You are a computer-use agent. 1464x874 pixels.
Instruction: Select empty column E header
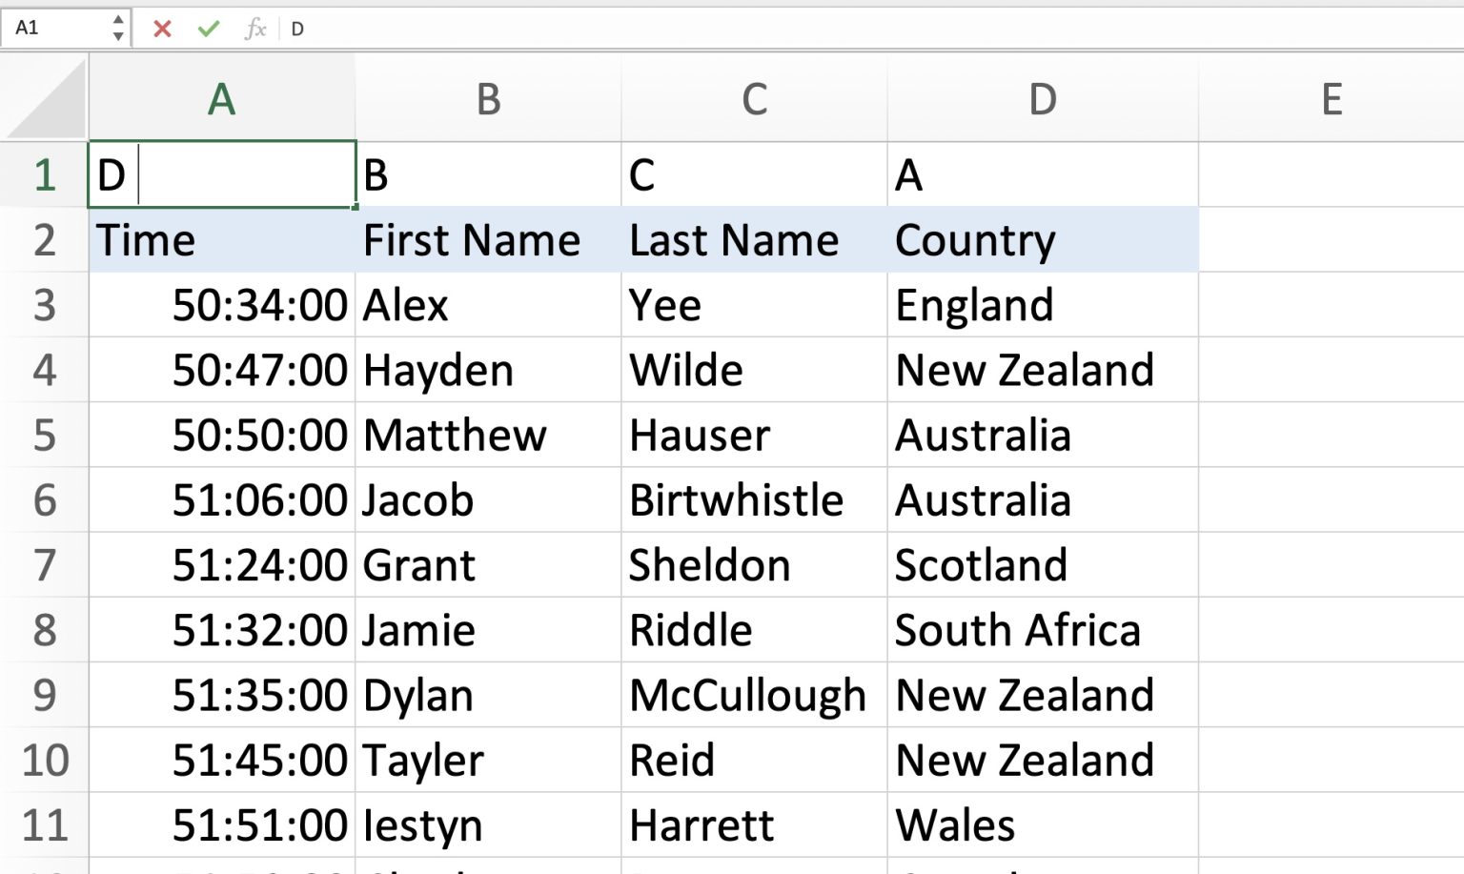[x=1331, y=98]
